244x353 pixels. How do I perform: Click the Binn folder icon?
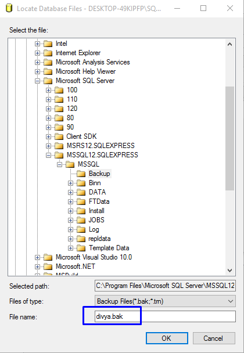click(81, 183)
